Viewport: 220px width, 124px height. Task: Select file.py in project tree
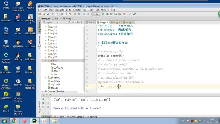pyautogui.click(x=56, y=71)
